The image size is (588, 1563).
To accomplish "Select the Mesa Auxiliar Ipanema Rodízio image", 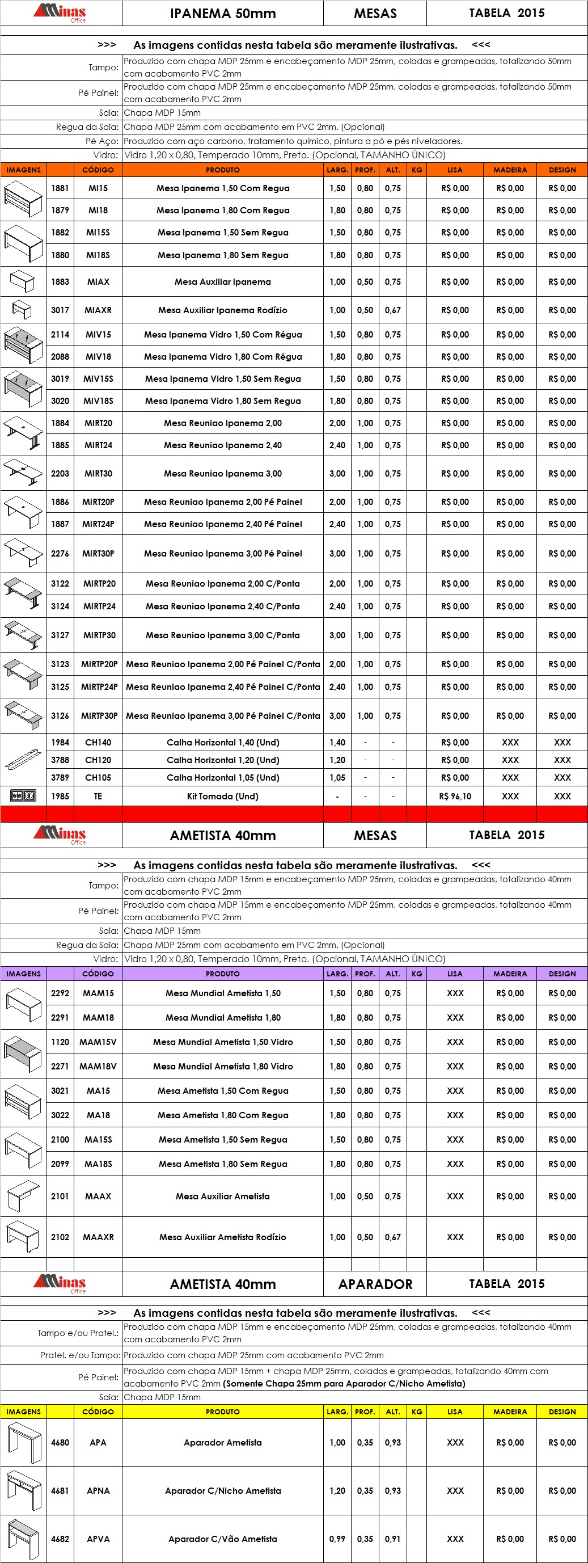I will (23, 309).
